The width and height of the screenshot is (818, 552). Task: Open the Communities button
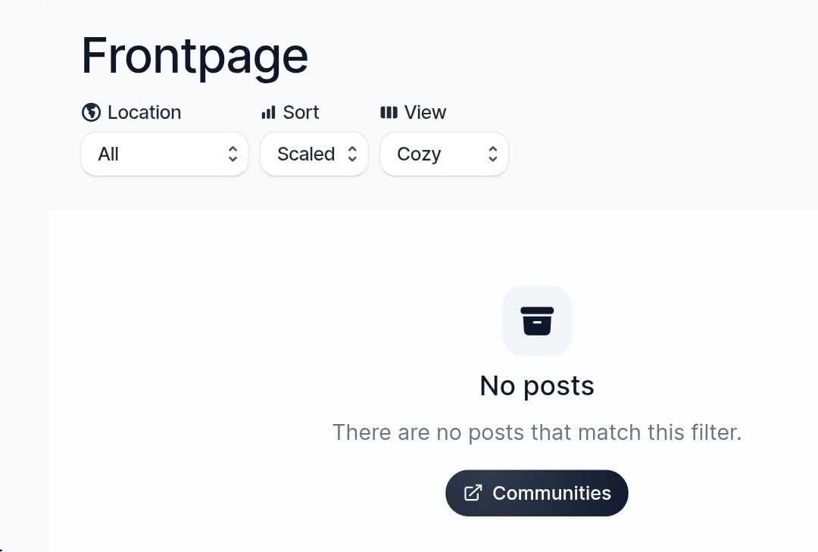(537, 493)
